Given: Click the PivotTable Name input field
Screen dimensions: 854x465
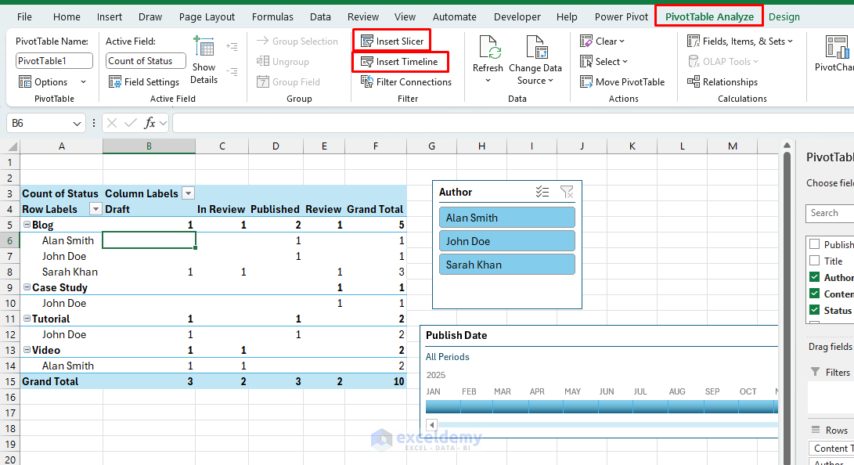Looking at the screenshot, I should pos(54,61).
